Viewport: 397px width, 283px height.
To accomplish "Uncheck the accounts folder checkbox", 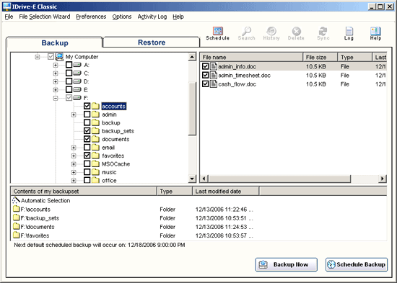I will point(87,106).
